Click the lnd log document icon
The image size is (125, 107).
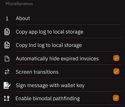(x=7, y=45)
